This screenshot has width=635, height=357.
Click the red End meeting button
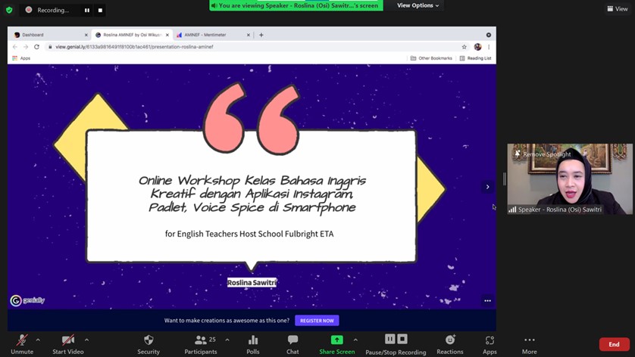click(615, 344)
